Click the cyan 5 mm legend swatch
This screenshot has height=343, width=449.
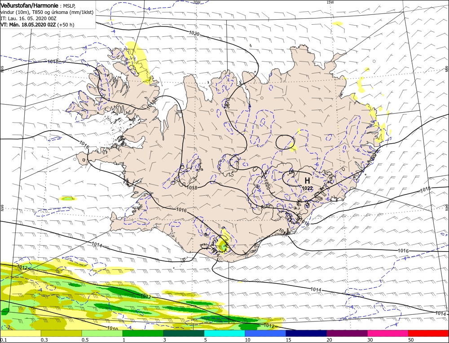224,333
